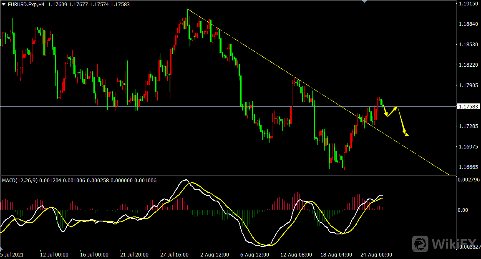481x259 pixels.
Task: Click the current price tag 1.17583
Action: 467,107
